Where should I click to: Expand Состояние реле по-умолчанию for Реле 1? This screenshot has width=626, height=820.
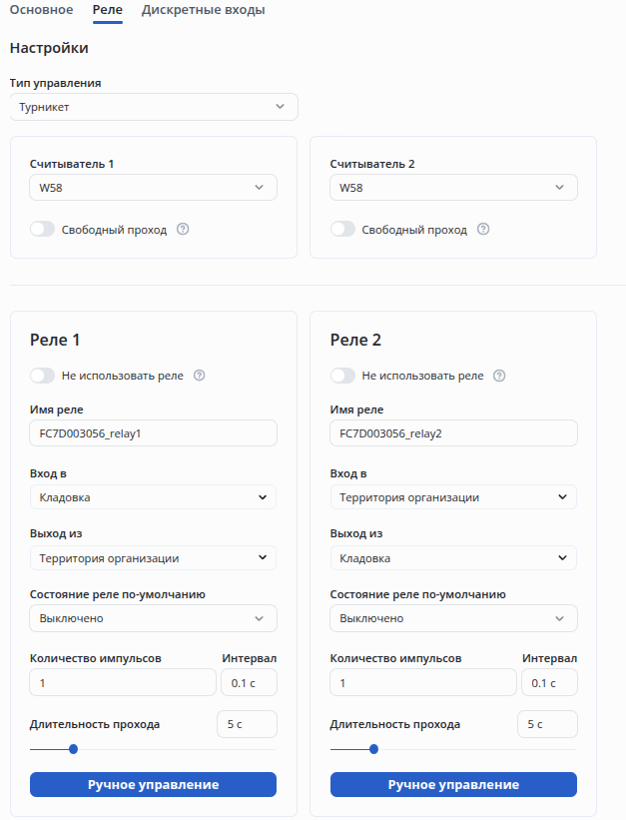[x=153, y=618]
